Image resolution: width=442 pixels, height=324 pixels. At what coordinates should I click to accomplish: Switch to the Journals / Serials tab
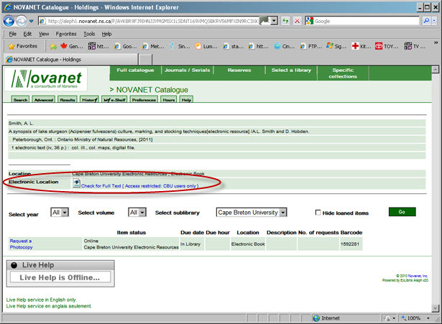point(188,70)
